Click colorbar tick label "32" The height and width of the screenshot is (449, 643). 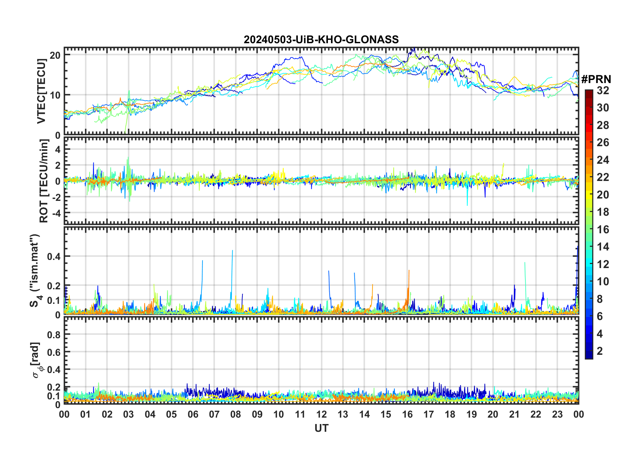tap(603, 90)
